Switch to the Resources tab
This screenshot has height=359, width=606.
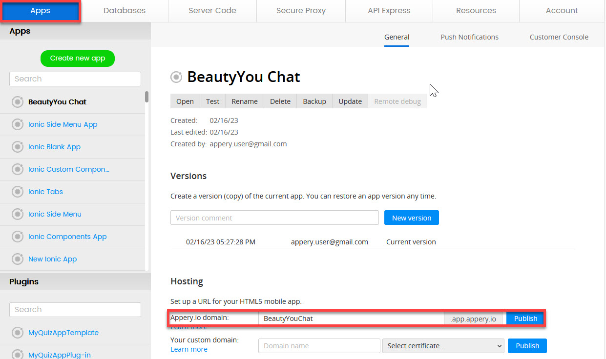[476, 11]
